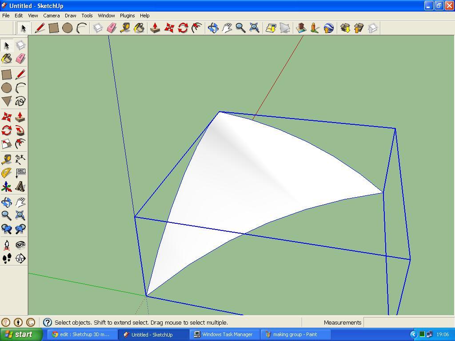Activate the Axes tool
The width and height of the screenshot is (455, 341).
(x=7, y=186)
